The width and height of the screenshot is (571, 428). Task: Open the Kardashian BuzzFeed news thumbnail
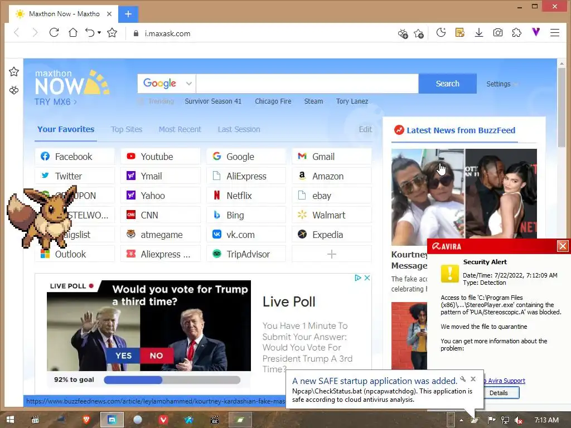pyautogui.click(x=464, y=197)
